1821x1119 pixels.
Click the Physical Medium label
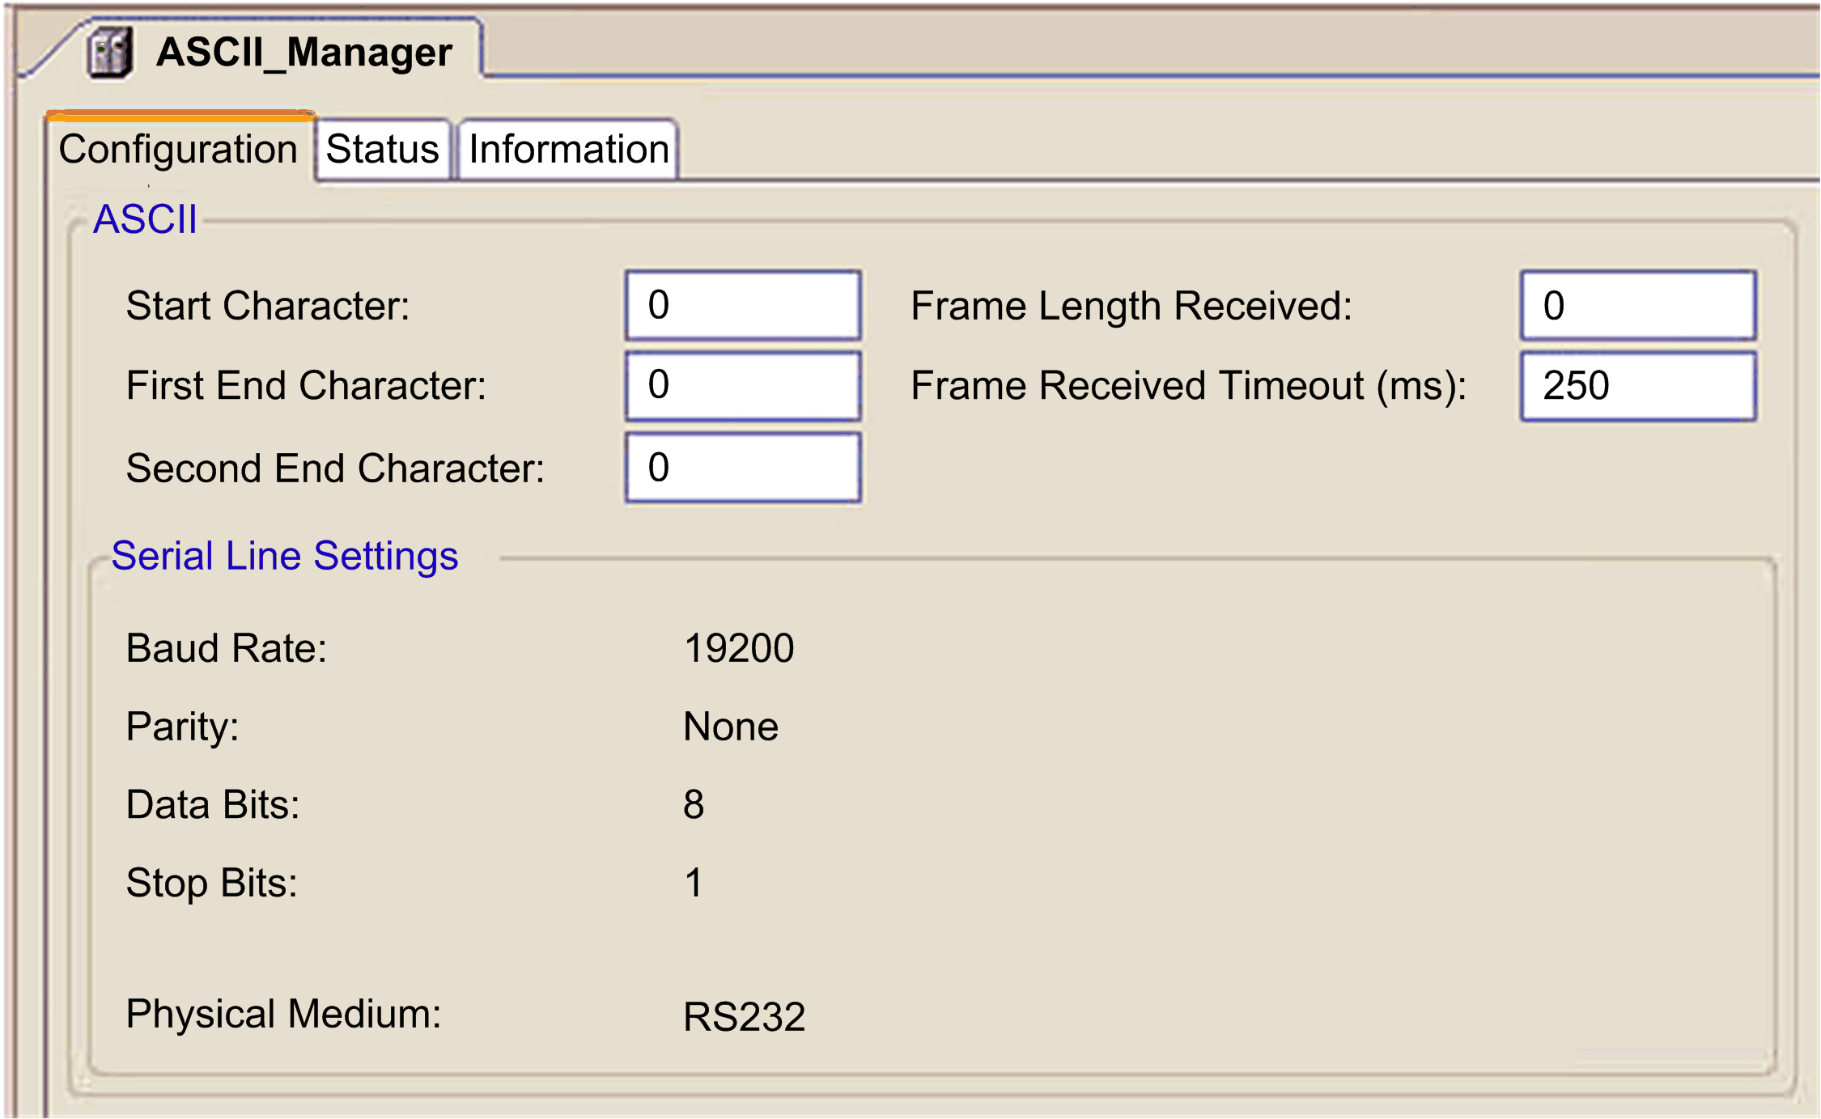click(x=283, y=1014)
